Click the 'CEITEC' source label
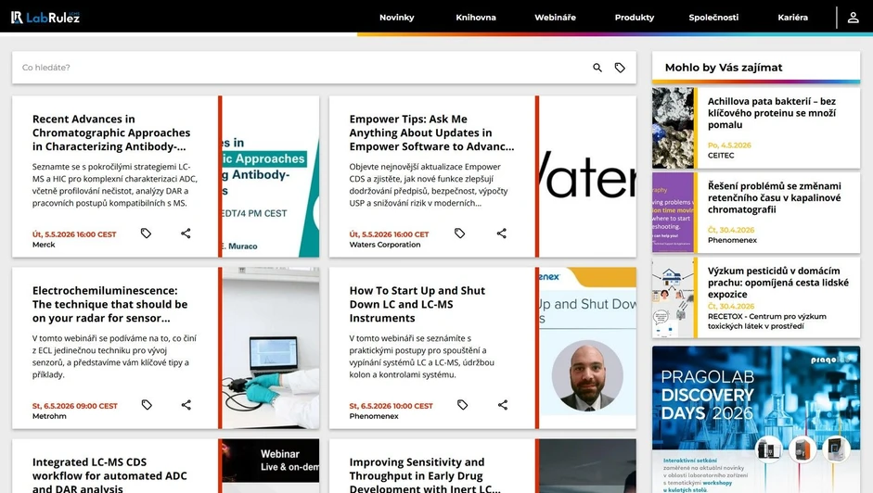This screenshot has width=873, height=493. point(721,156)
